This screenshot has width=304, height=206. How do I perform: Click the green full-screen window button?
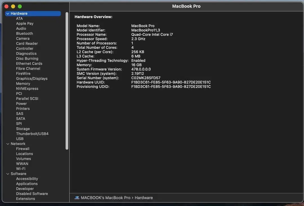click(20, 6)
